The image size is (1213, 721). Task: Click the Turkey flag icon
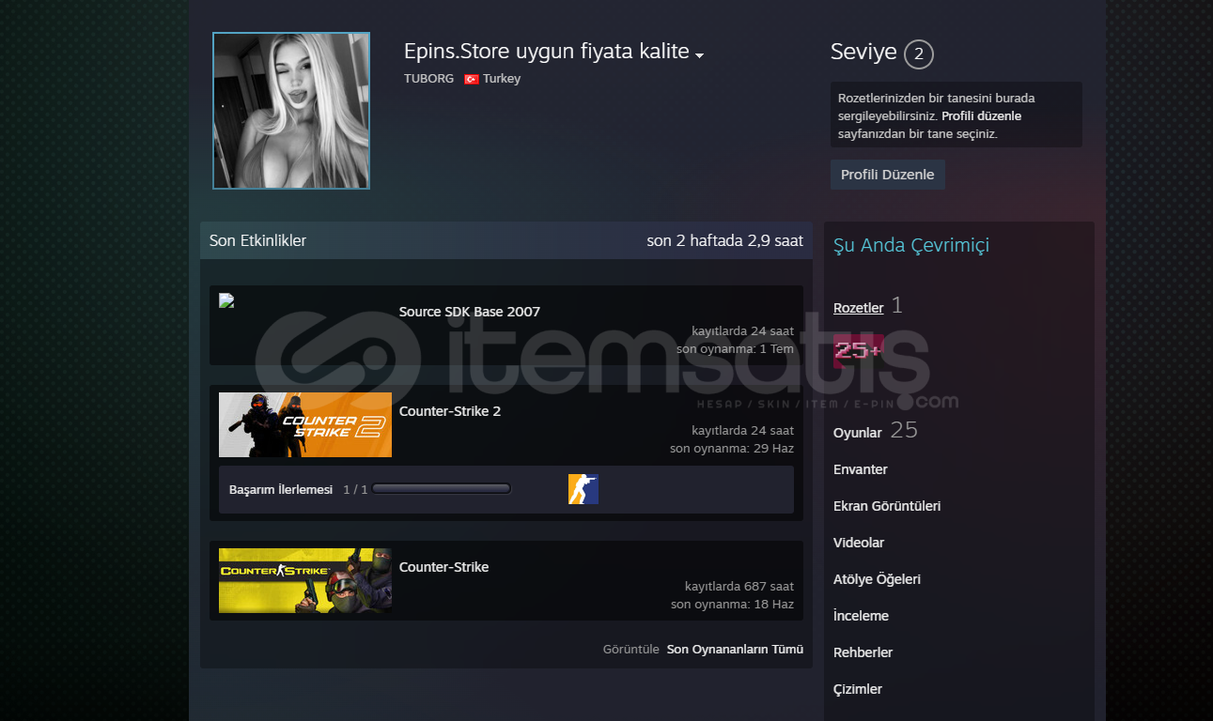coord(472,79)
